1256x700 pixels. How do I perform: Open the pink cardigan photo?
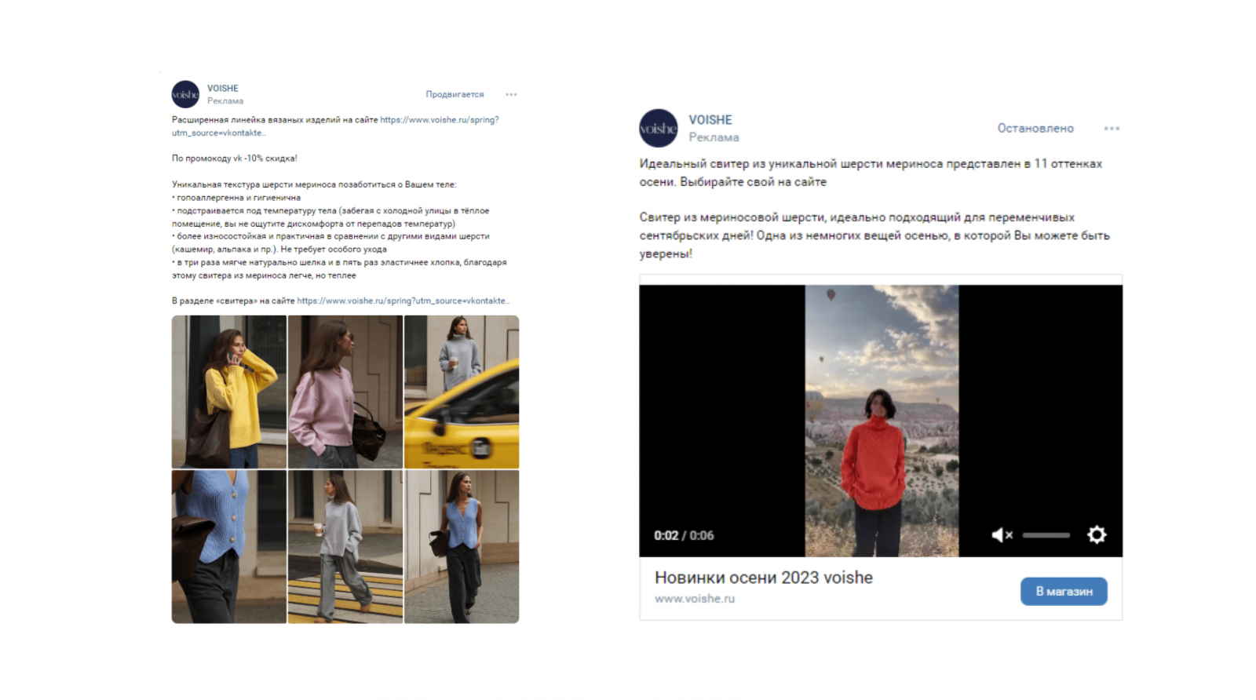(x=345, y=392)
